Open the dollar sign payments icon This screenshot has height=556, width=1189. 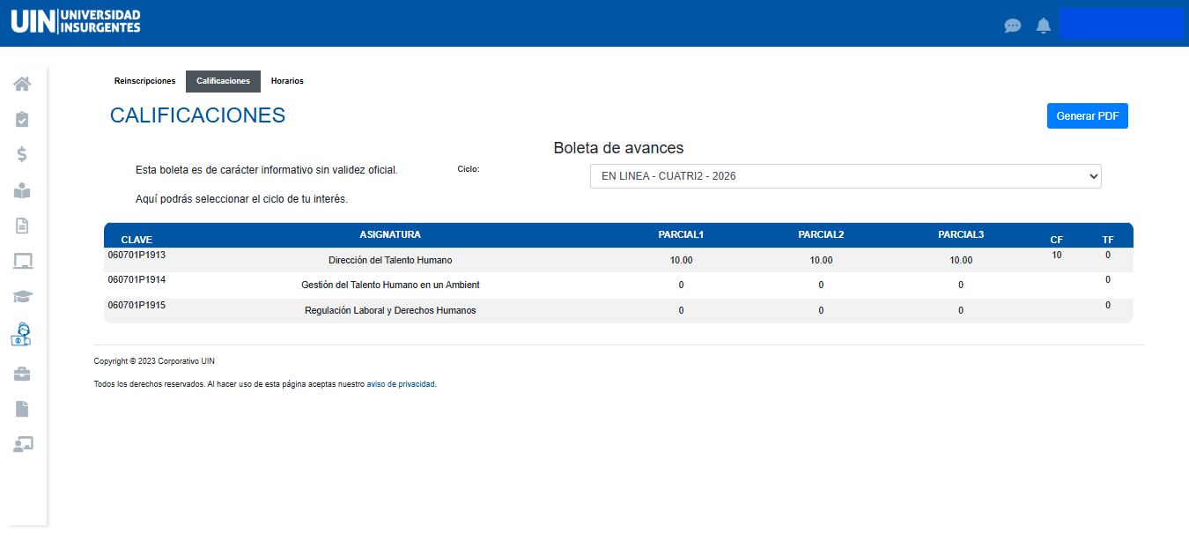(22, 154)
